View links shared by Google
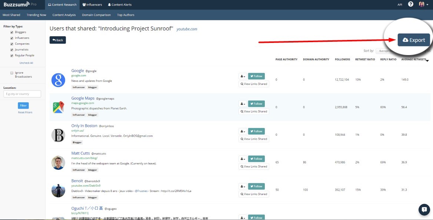Screen dimensions: 433x220 coord(254,84)
